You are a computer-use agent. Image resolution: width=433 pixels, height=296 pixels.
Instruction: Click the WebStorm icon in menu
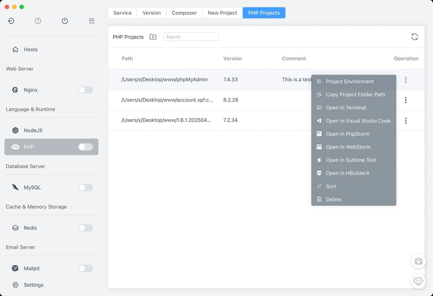pos(319,147)
